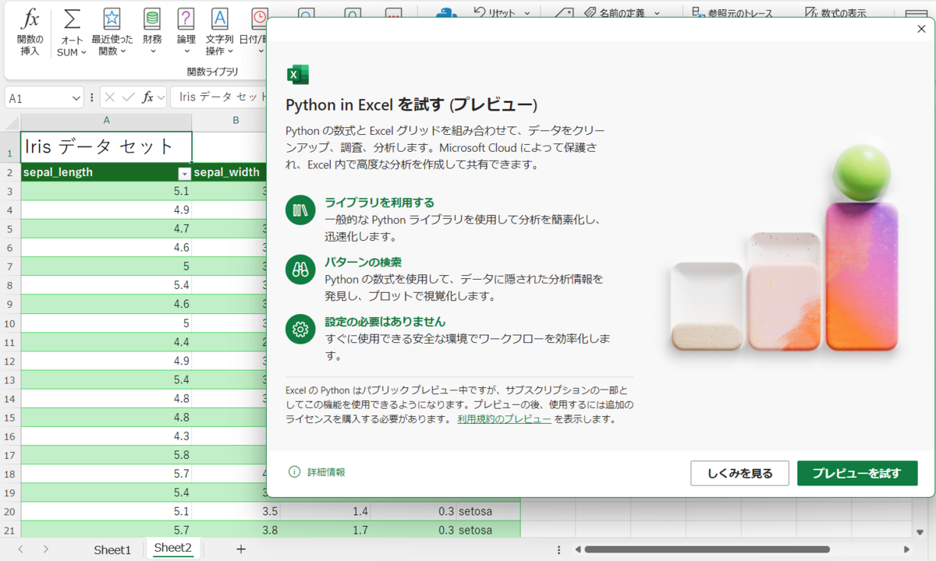Click 数式の表示 in ribbon
Image resolution: width=936 pixels, height=561 pixels.
point(836,12)
